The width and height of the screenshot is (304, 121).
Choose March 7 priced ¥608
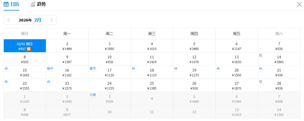pos(279,99)
